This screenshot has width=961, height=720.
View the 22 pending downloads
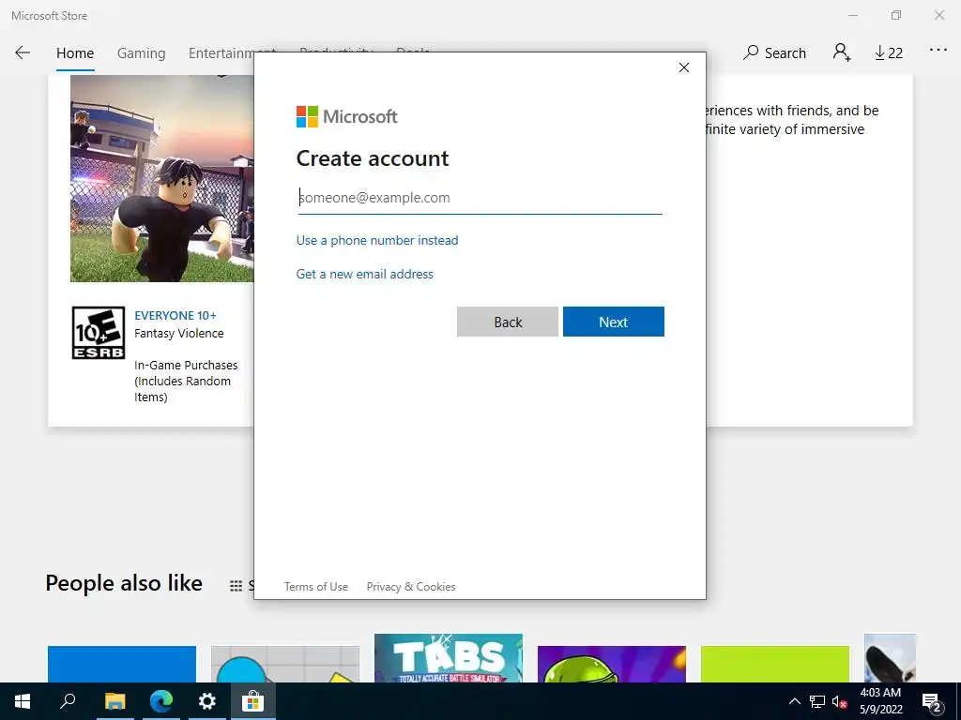point(889,53)
